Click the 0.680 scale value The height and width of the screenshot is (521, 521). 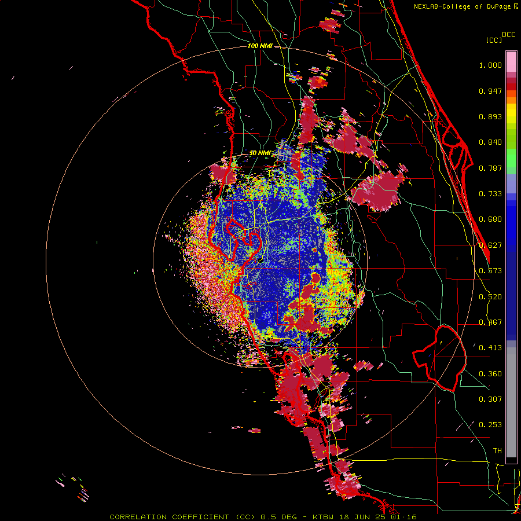click(490, 219)
